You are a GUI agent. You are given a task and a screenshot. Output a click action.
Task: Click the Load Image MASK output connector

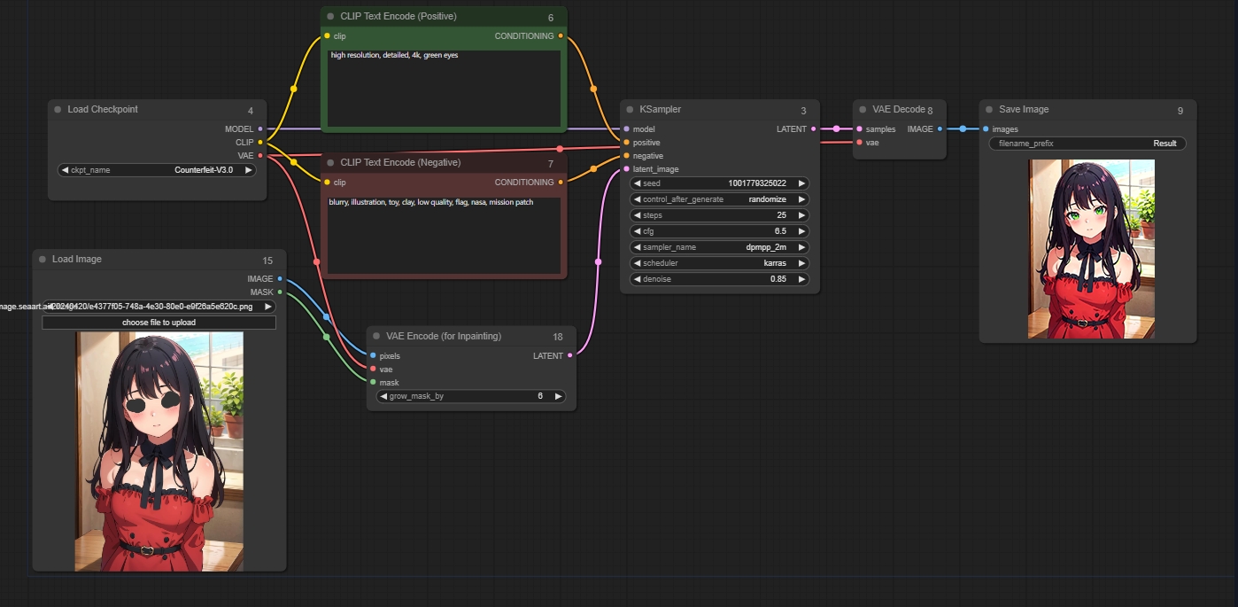(x=280, y=292)
